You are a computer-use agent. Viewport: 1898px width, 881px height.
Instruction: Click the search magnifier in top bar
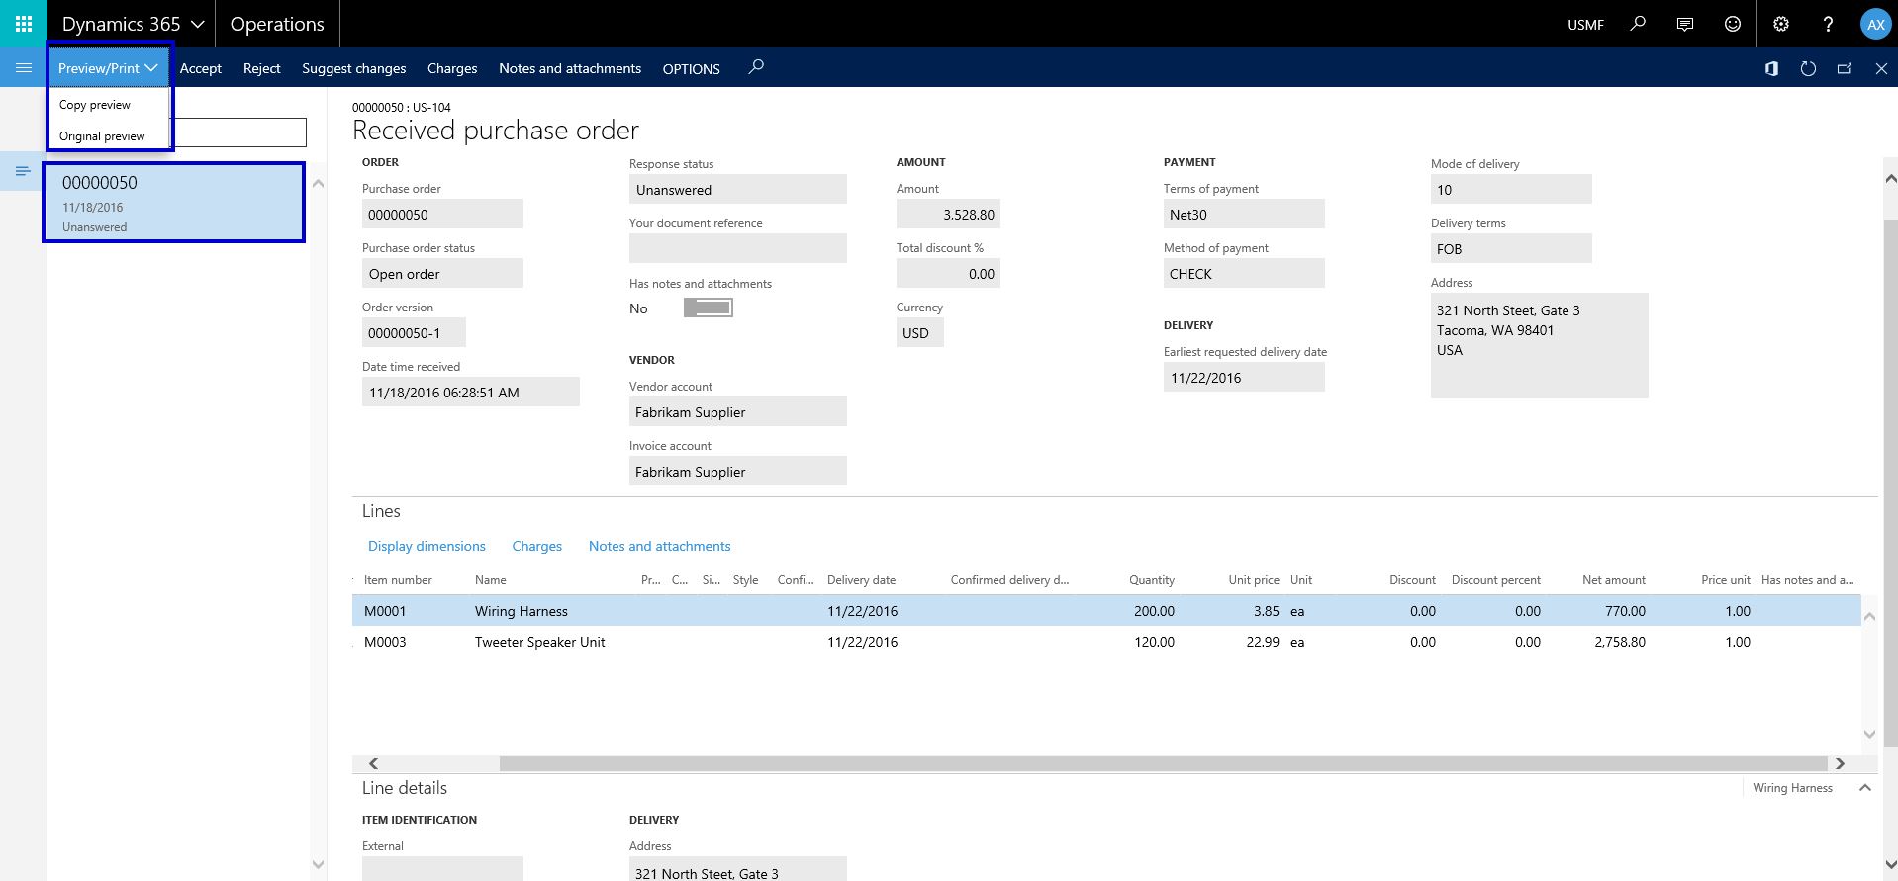coord(1638,24)
